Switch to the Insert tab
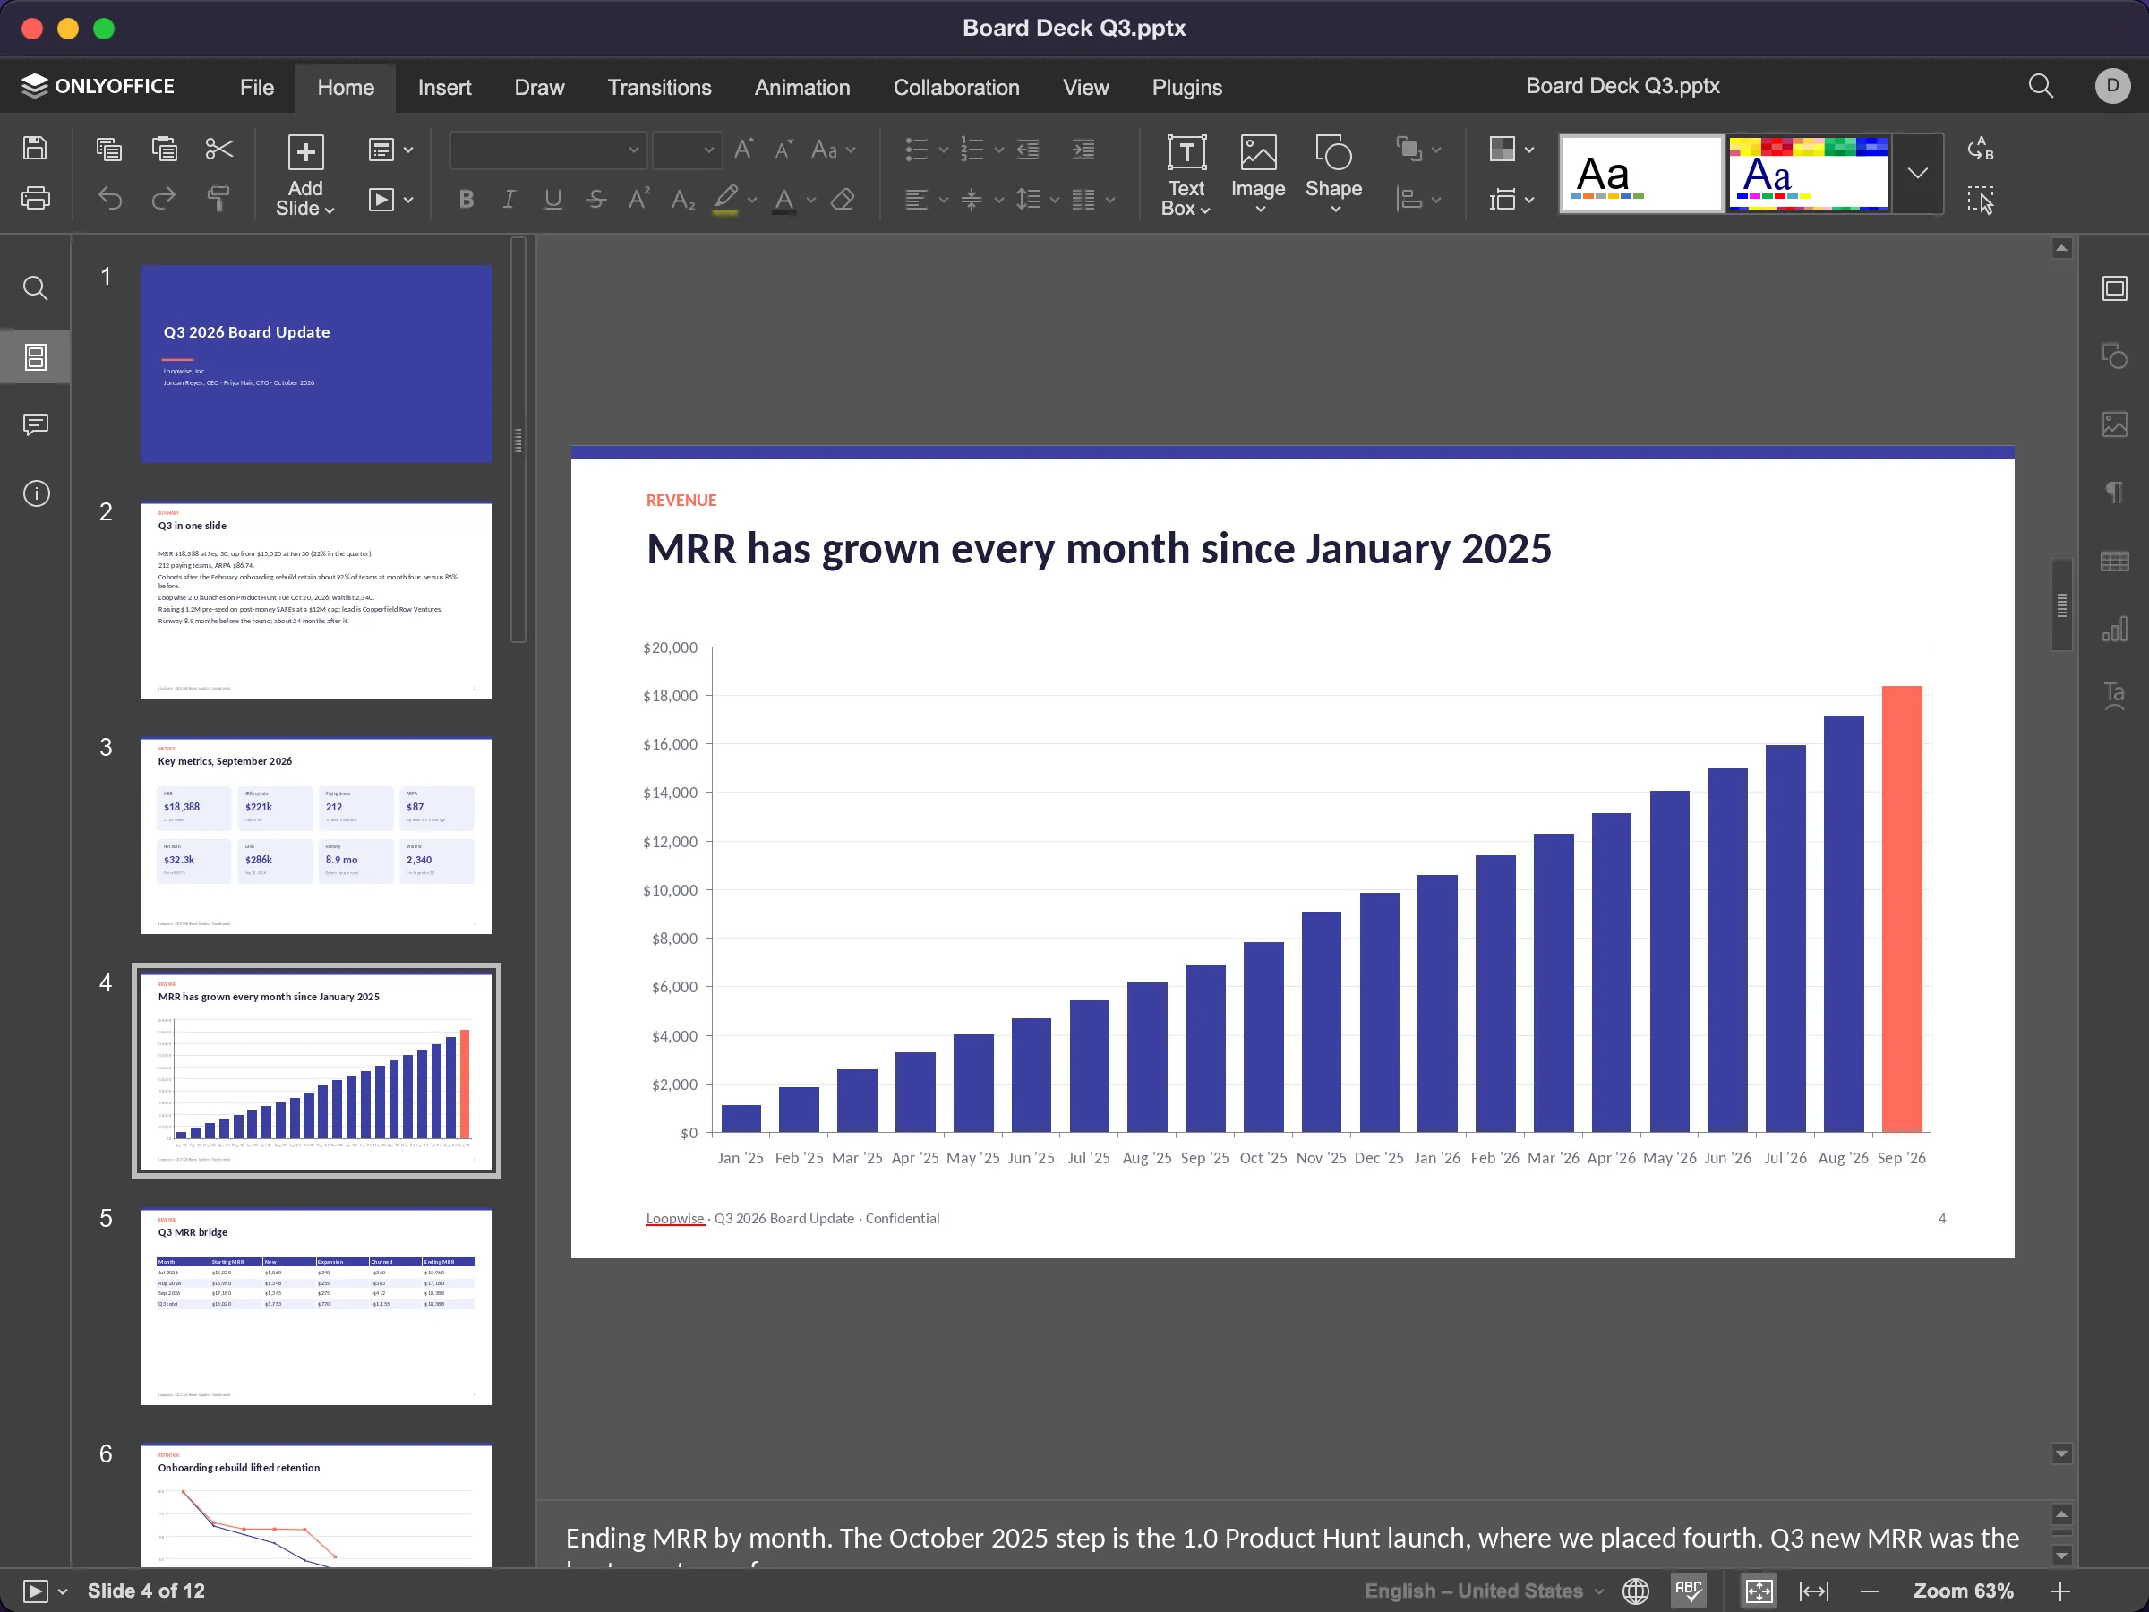The height and width of the screenshot is (1612, 2149). pyautogui.click(x=444, y=88)
